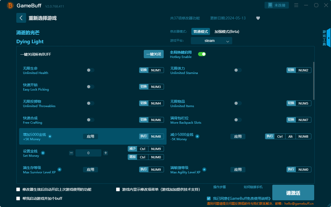
Task: Click NUM9 hotkey for Max Survivor Level XP
Action: (x=152, y=169)
